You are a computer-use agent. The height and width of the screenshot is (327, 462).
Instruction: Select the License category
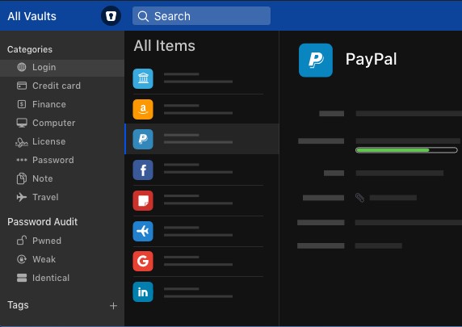tap(62, 141)
